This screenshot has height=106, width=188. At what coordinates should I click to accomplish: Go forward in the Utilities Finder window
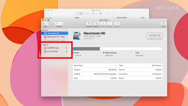(x=51, y=14)
